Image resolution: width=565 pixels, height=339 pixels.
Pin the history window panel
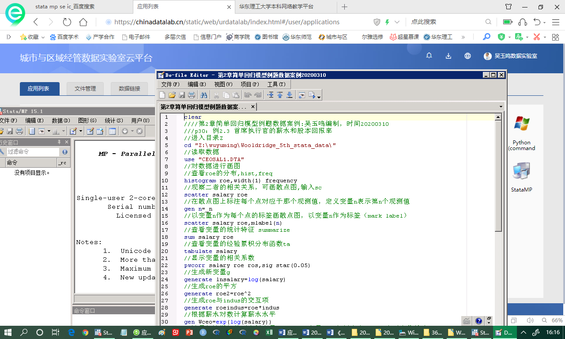[59, 142]
